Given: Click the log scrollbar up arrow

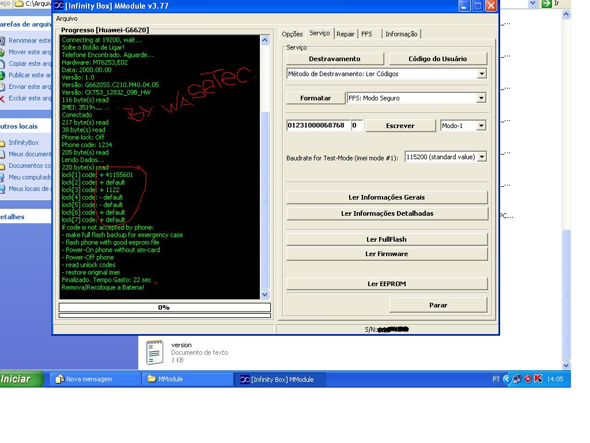Looking at the screenshot, I should point(265,40).
